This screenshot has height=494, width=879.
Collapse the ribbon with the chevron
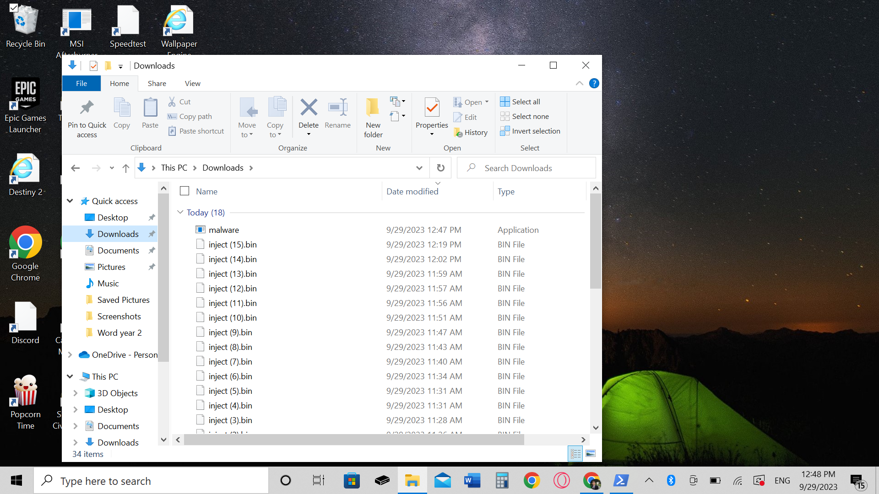click(579, 83)
